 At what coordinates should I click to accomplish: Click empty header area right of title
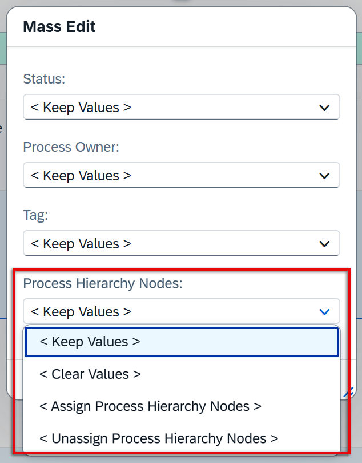pyautogui.click(x=228, y=26)
